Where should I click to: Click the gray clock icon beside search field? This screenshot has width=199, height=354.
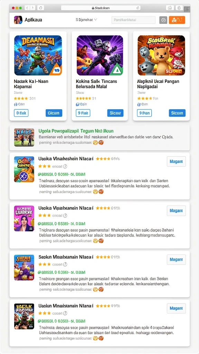(163, 20)
